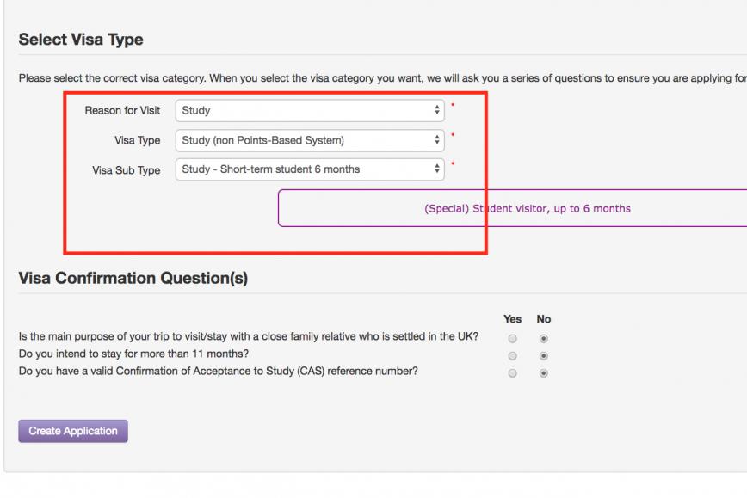Click the Reason for Visit label

point(122,110)
